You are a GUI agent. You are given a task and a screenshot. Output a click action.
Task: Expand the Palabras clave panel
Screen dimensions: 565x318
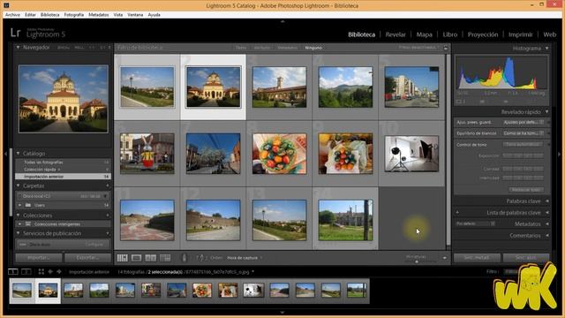coord(547,201)
